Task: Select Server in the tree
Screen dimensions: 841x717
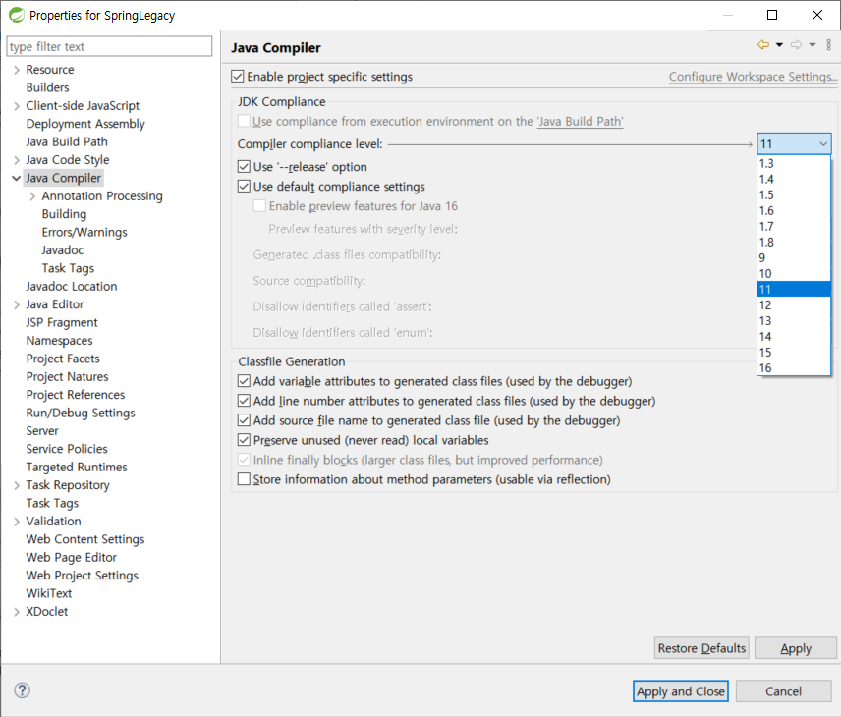Action: click(x=42, y=430)
